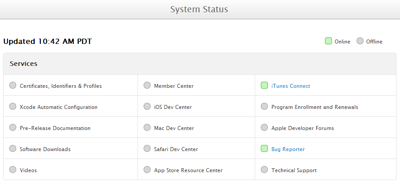The width and height of the screenshot is (400, 184).
Task: Click the Certificates, Identifiers & Profiles label
Action: point(61,86)
